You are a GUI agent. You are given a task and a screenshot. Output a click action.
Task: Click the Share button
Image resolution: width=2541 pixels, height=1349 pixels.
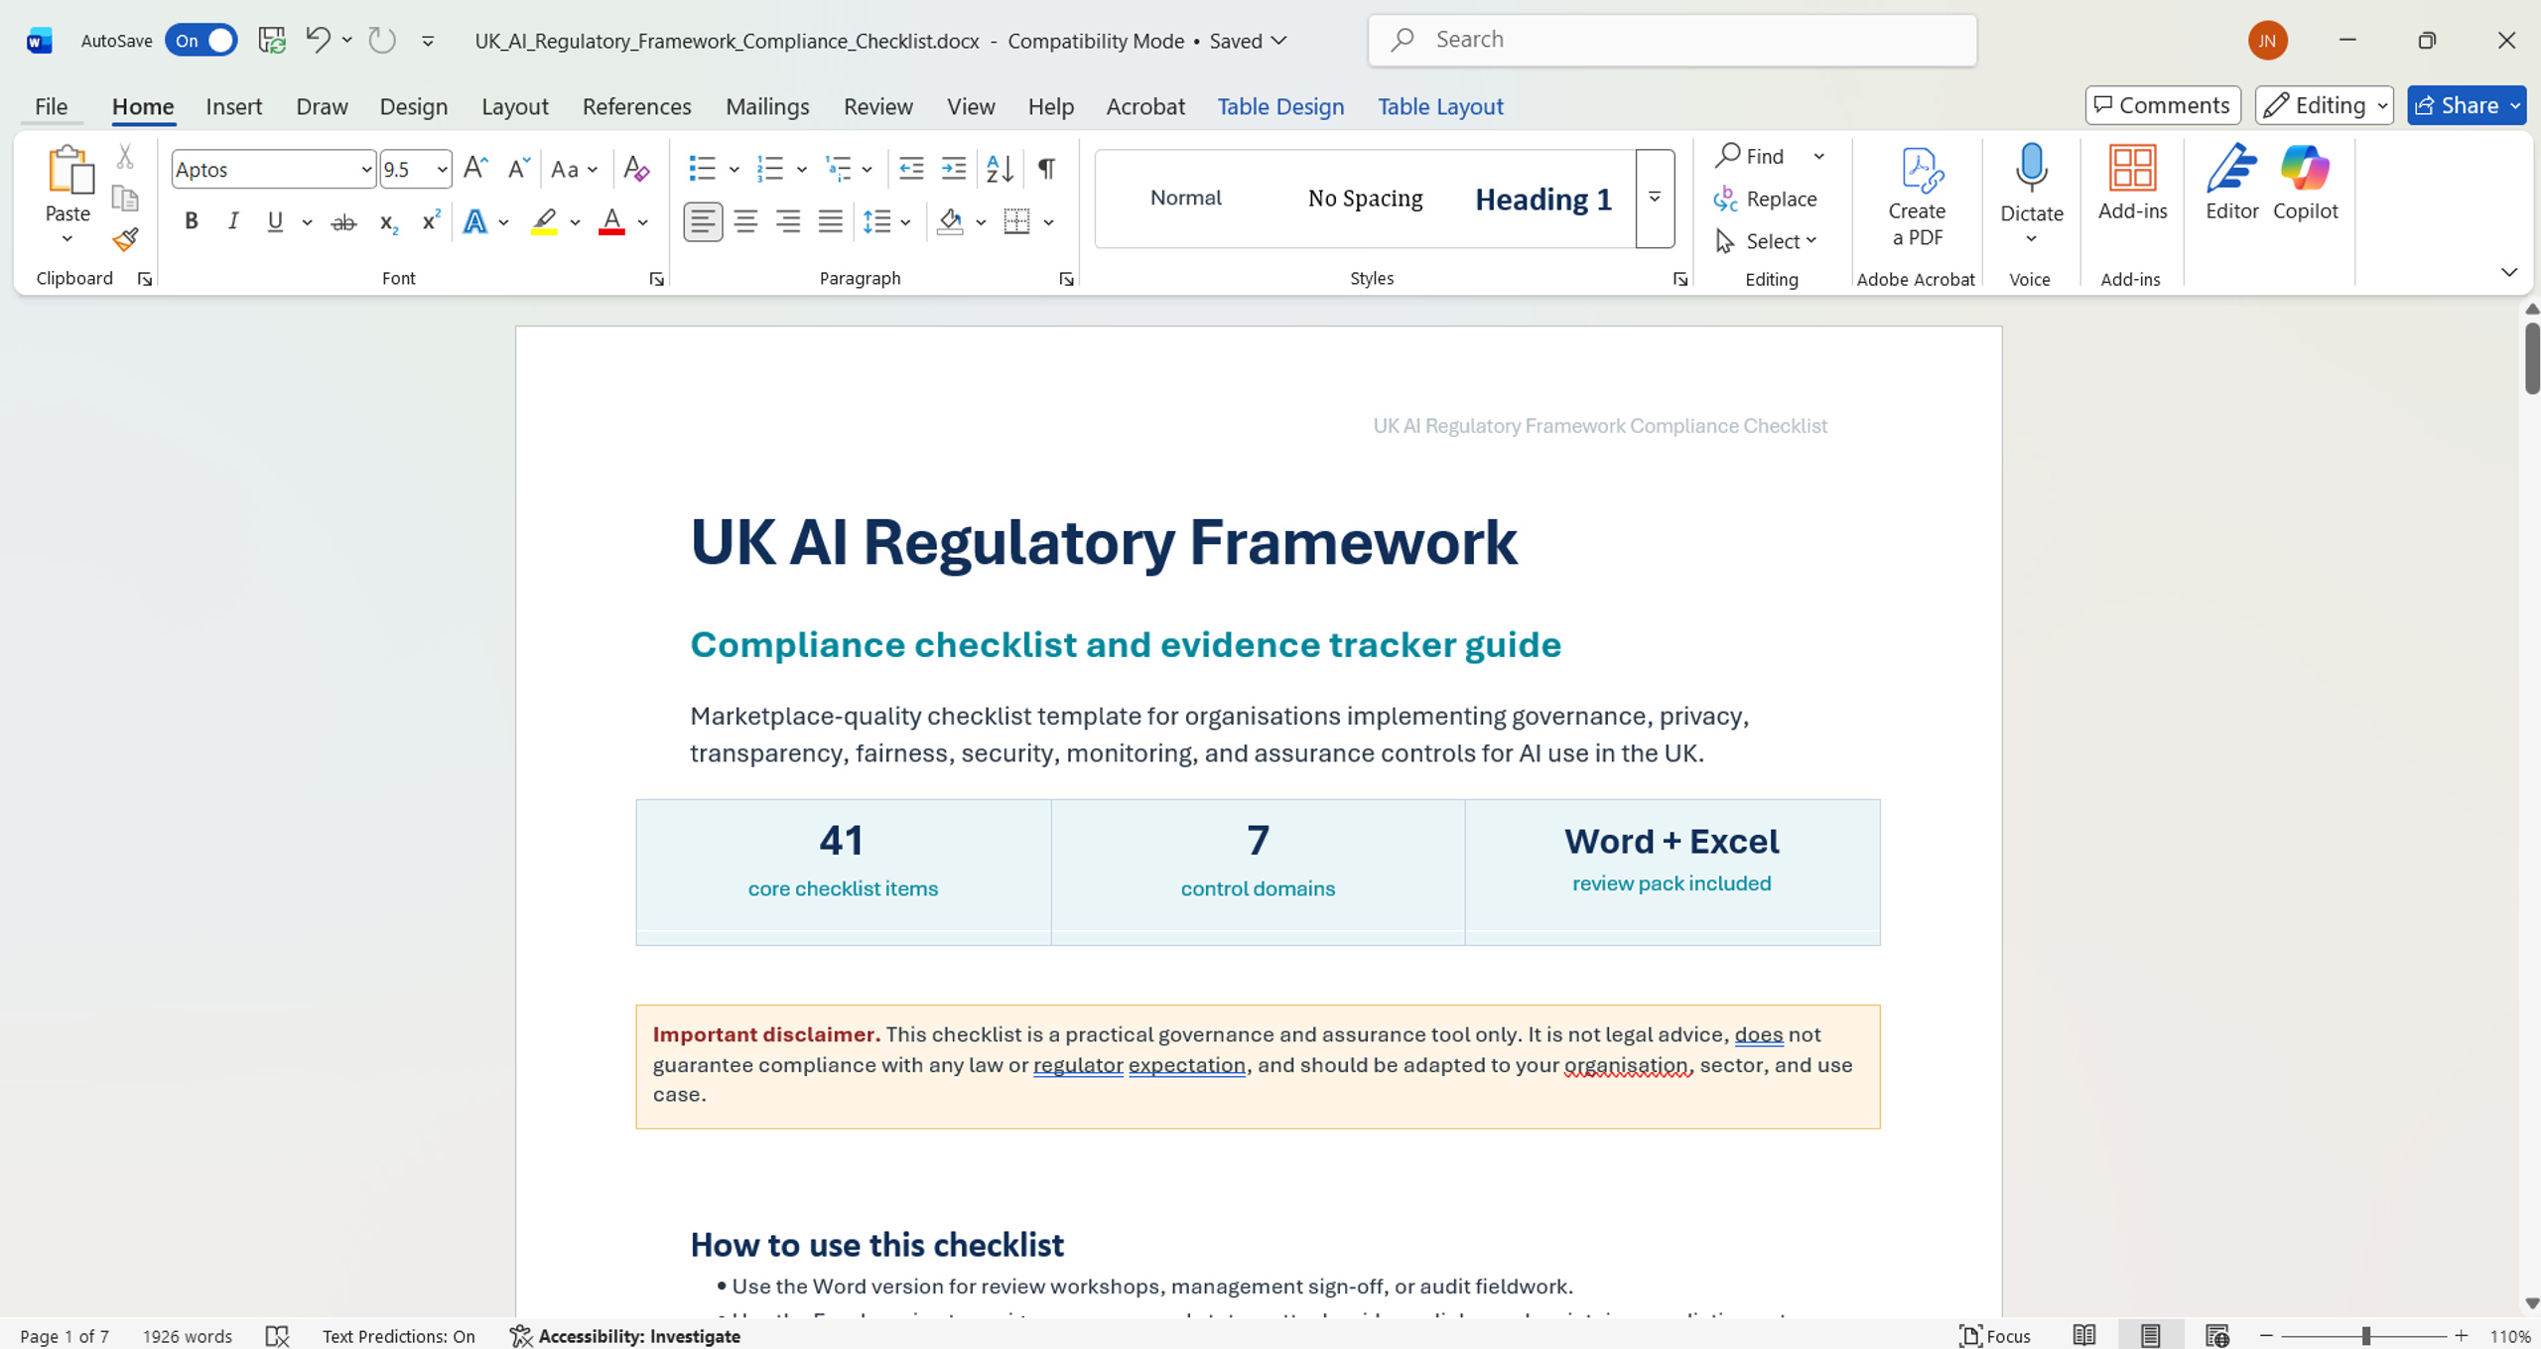(2456, 105)
